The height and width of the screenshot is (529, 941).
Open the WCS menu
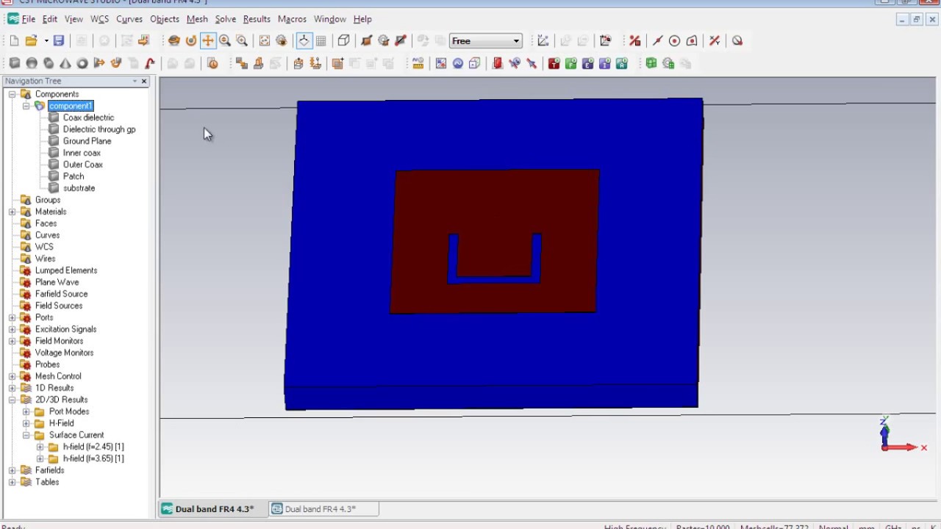pos(99,19)
